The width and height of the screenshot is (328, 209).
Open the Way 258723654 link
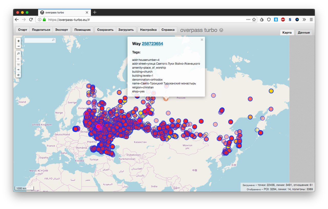click(152, 44)
